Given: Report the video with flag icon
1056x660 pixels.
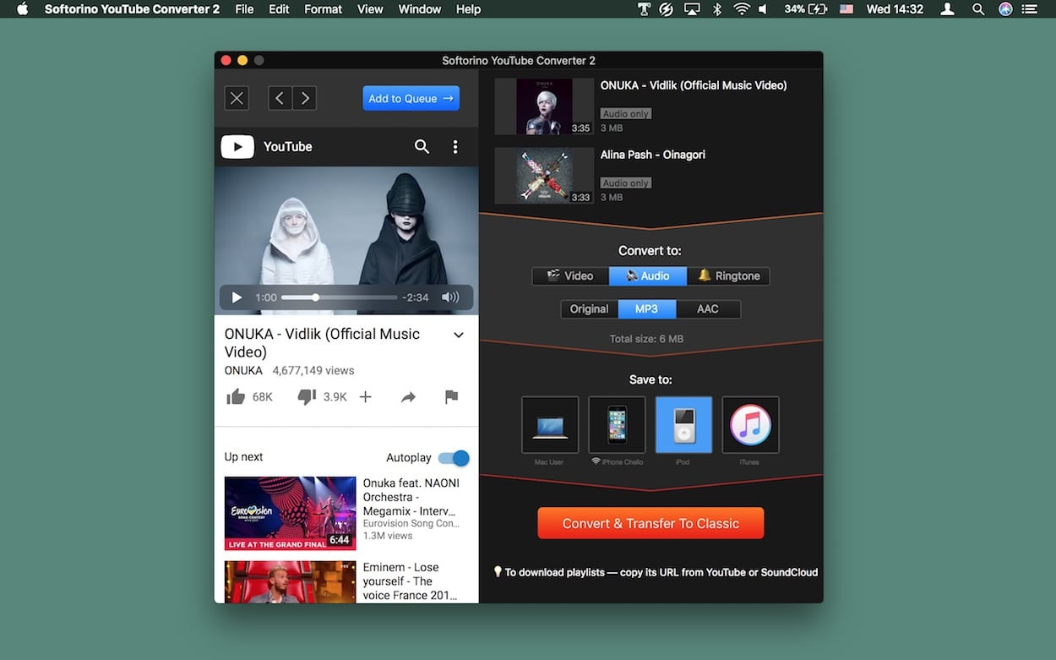Looking at the screenshot, I should pos(451,396).
